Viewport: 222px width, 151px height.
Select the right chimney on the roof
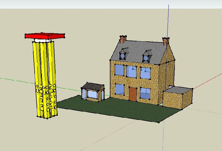click(166, 41)
